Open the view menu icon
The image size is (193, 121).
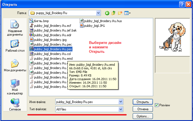(x=127, y=13)
